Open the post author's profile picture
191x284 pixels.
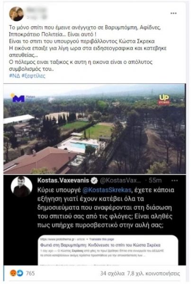pyautogui.click(x=16, y=14)
